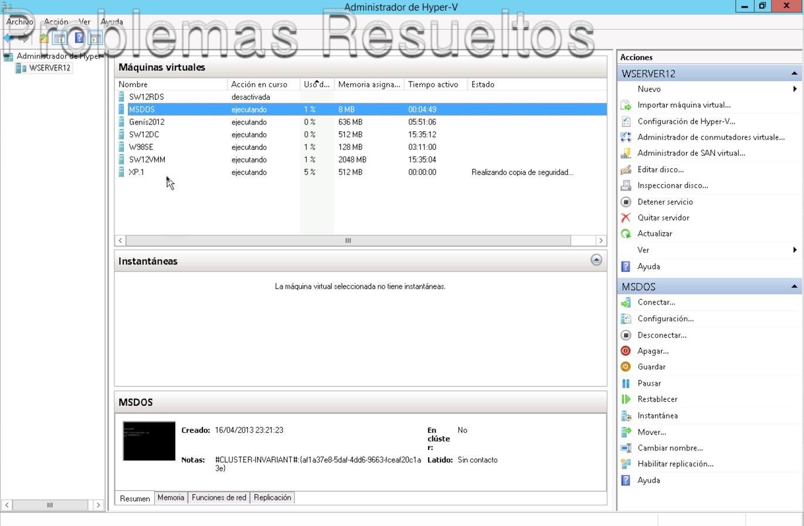
Task: Click the Desconectar icon for MSDOS
Action: 626,335
